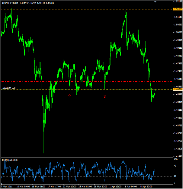183x189 pixels.
Task: Click the 29 Mar 20:00 time label
Action: coord(101,187)
